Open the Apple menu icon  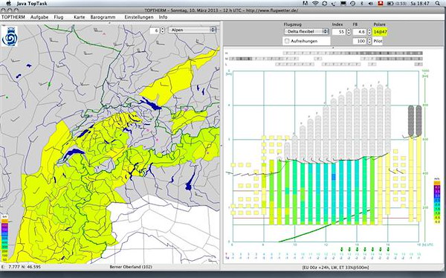(8, 4)
